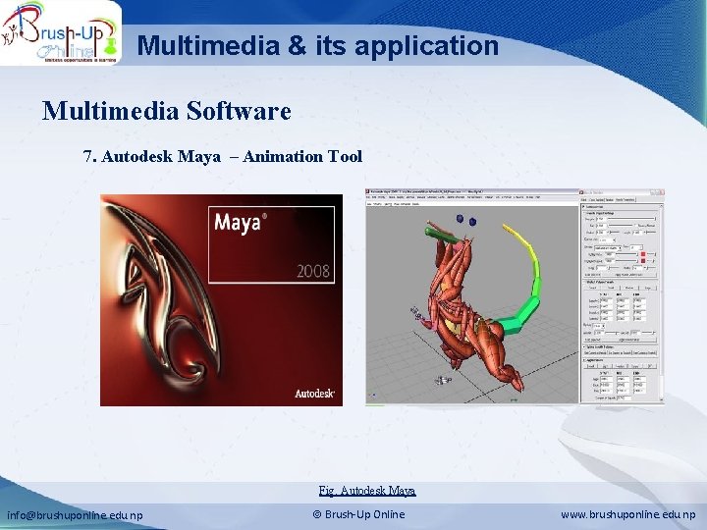This screenshot has width=707, height=530.
Task: Click the Brush-Up Online logo
Action: point(60,32)
